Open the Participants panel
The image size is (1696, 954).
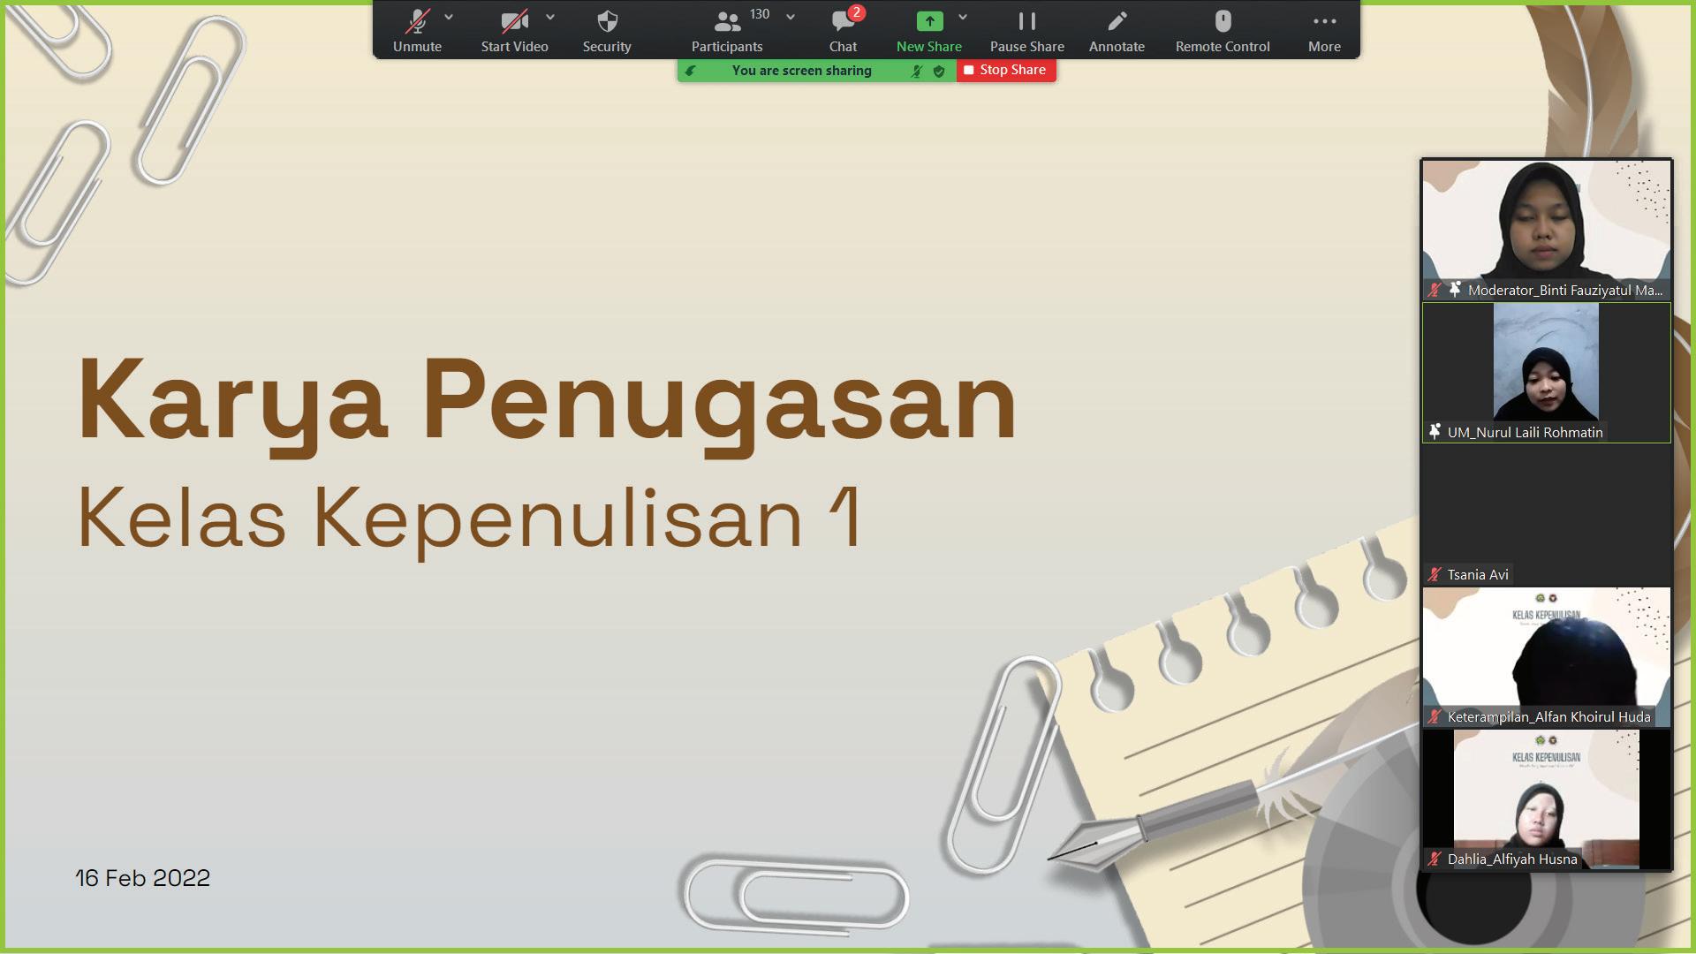727,32
